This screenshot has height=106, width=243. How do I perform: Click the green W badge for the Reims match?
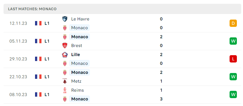pos(233,95)
